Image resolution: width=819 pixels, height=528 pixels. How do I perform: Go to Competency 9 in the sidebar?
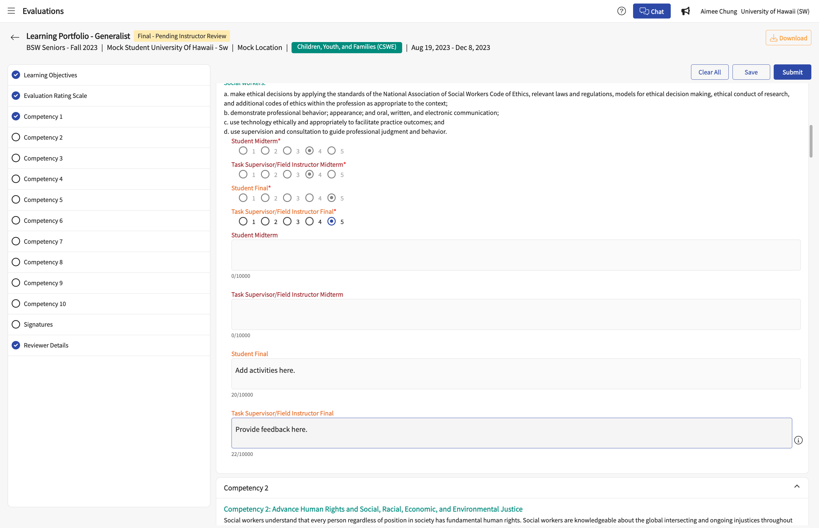(109, 283)
